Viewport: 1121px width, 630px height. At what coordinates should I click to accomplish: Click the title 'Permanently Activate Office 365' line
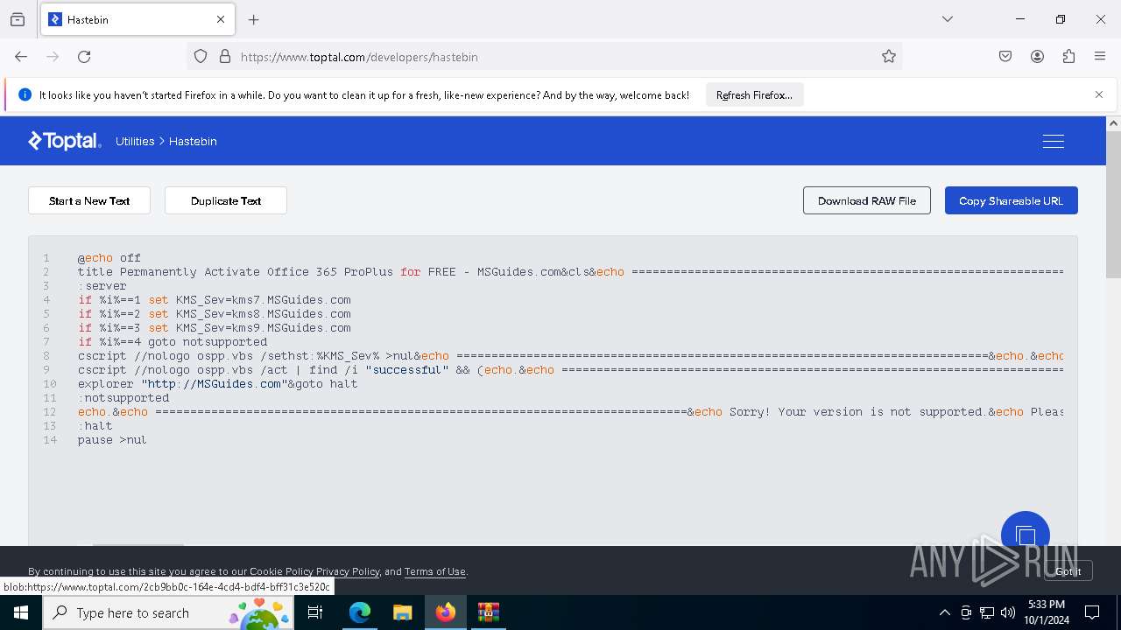[x=570, y=272]
